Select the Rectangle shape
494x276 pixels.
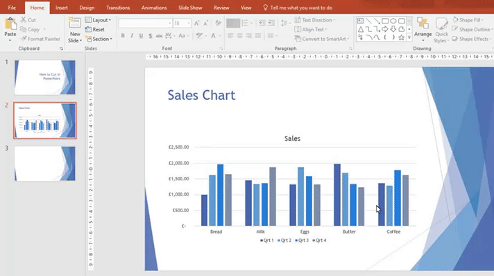(385, 21)
